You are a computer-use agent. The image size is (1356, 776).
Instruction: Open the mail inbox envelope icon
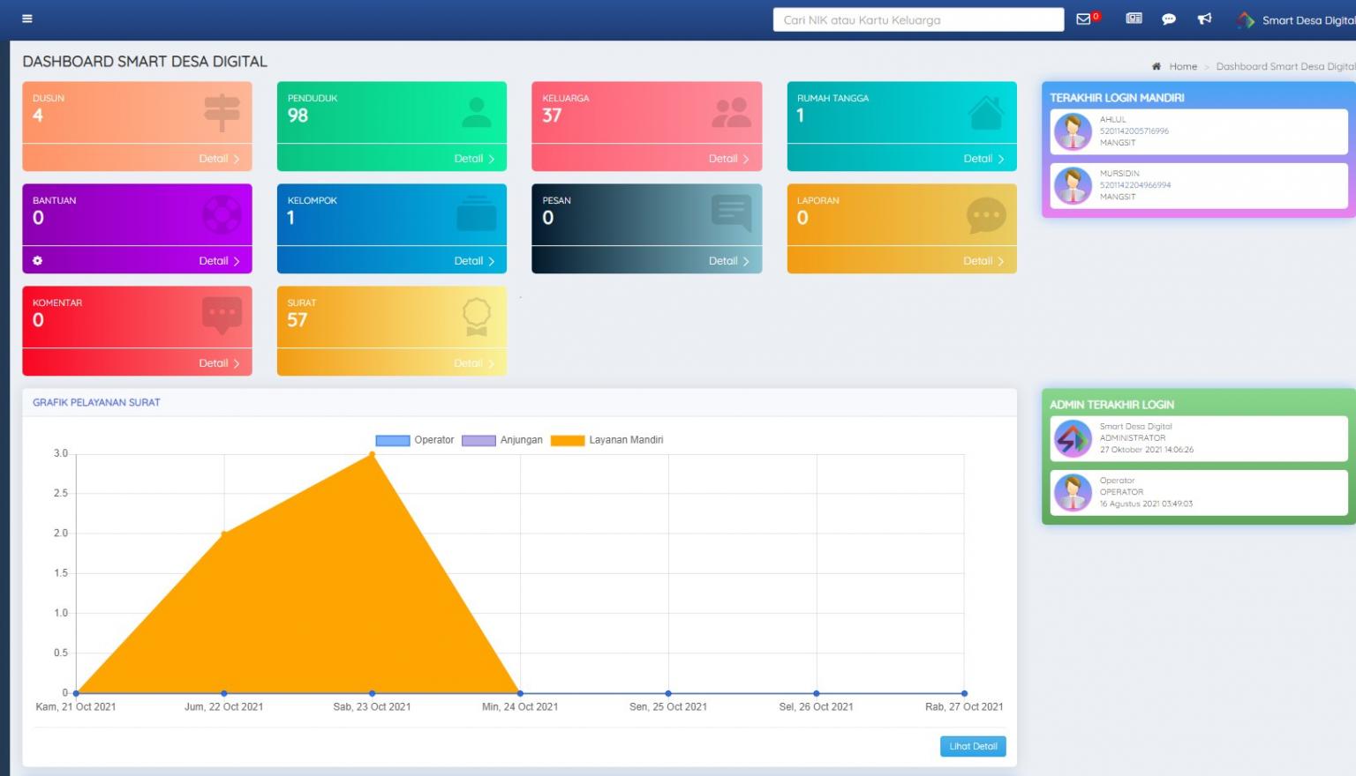coord(1084,19)
